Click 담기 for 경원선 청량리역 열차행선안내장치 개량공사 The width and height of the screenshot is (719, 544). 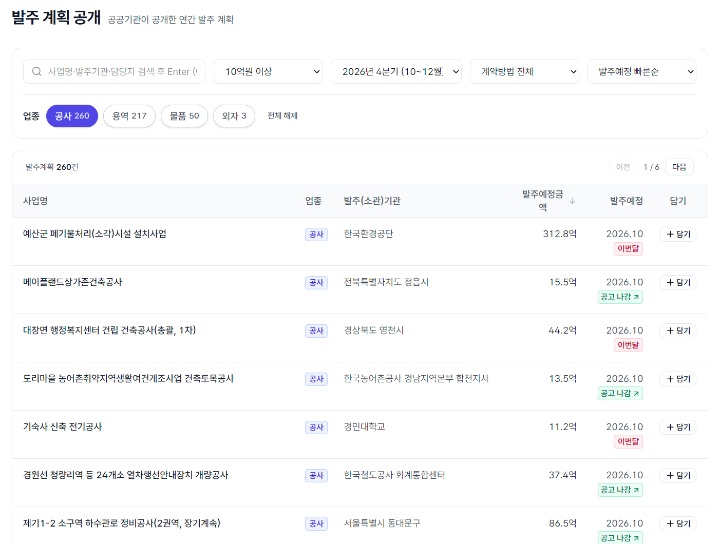[678, 476]
